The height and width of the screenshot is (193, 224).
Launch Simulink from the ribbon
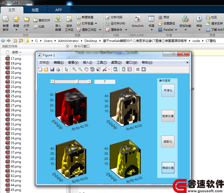tap(137, 21)
